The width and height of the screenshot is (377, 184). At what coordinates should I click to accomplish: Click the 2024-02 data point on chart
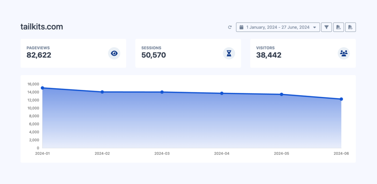pyautogui.click(x=102, y=92)
